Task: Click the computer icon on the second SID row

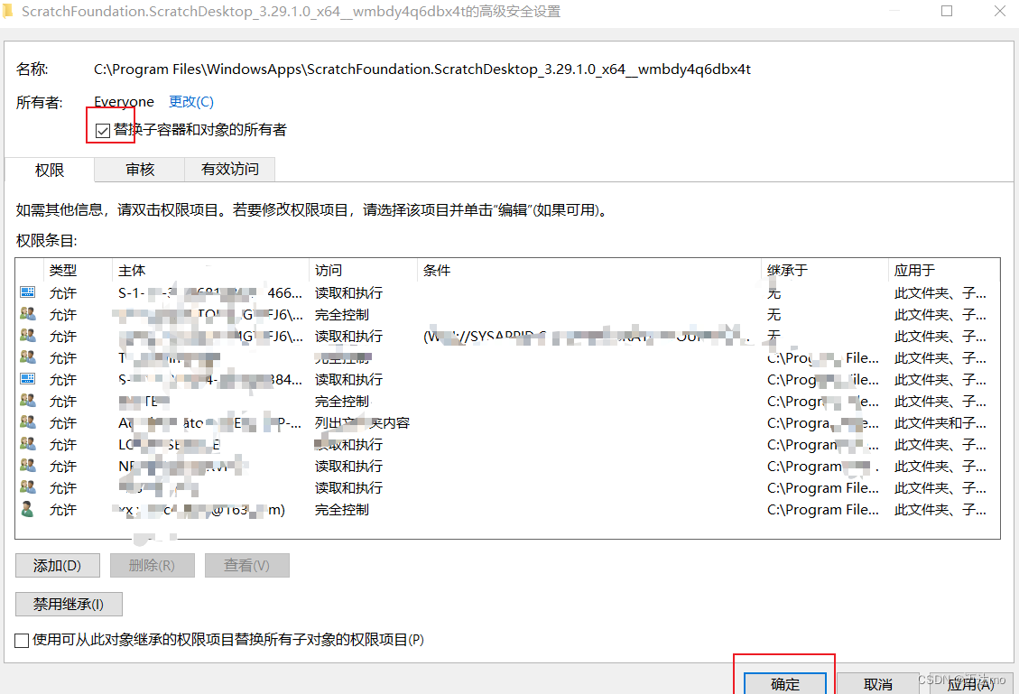Action: [x=27, y=379]
